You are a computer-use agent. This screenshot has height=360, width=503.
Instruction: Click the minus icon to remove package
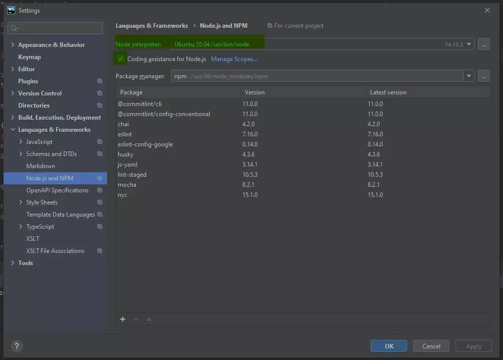pyautogui.click(x=136, y=319)
